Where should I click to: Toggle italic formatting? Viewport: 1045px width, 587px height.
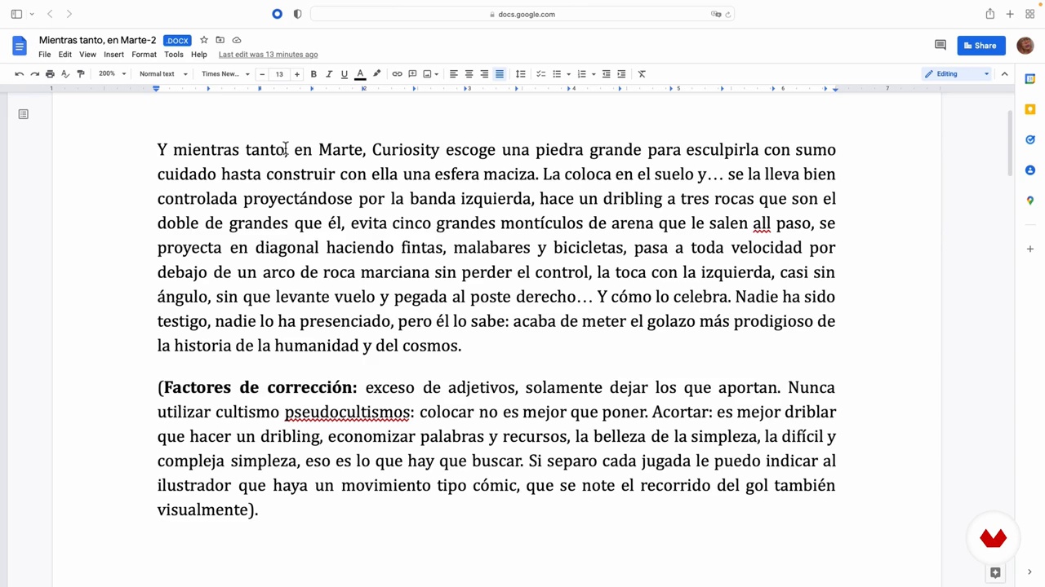(329, 74)
